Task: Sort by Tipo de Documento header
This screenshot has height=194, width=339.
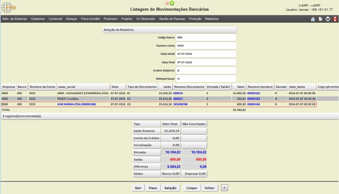Action: click(x=142, y=87)
